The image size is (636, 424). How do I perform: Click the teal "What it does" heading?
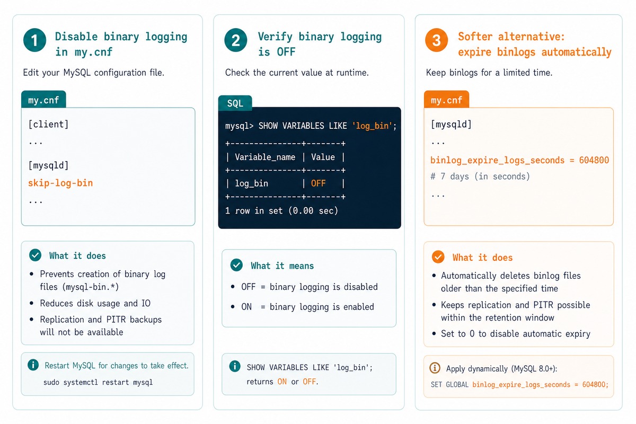pos(77,255)
